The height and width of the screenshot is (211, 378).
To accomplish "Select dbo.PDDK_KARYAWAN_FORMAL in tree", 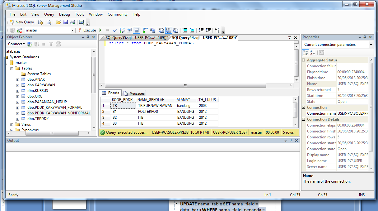I will [55, 108].
